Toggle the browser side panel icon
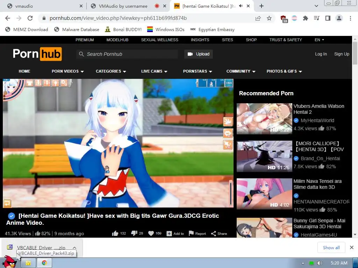Image resolution: width=358 pixels, height=268 pixels. (x=328, y=18)
